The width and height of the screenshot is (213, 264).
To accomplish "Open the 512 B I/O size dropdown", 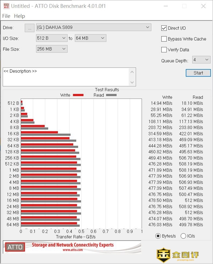I will coord(52,38).
